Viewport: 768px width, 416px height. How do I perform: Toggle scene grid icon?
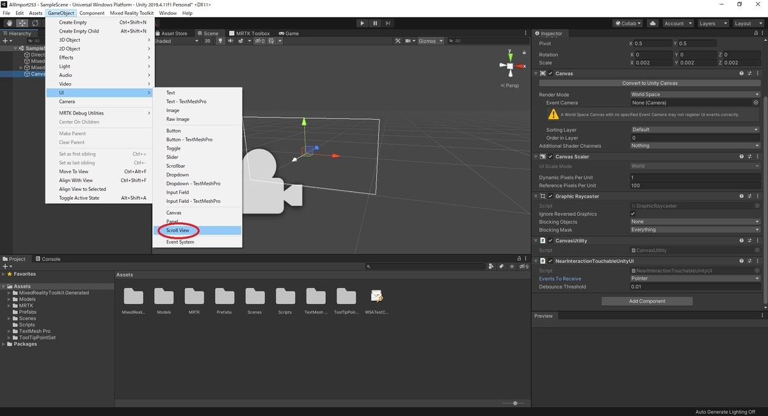click(271, 41)
